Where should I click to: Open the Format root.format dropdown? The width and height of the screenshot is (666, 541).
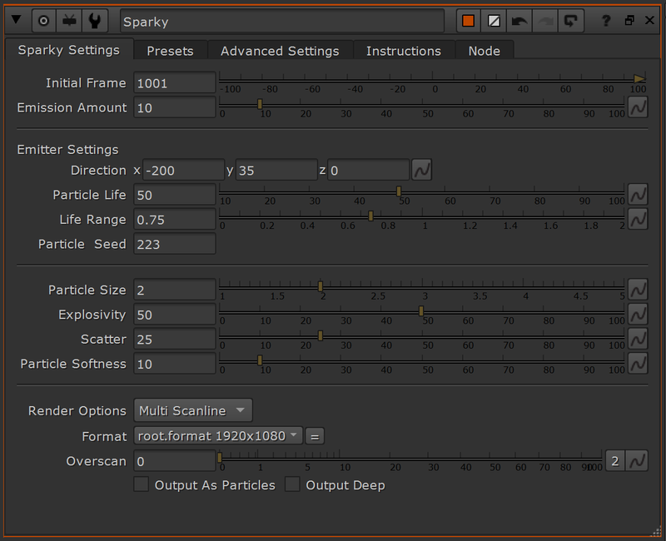218,435
